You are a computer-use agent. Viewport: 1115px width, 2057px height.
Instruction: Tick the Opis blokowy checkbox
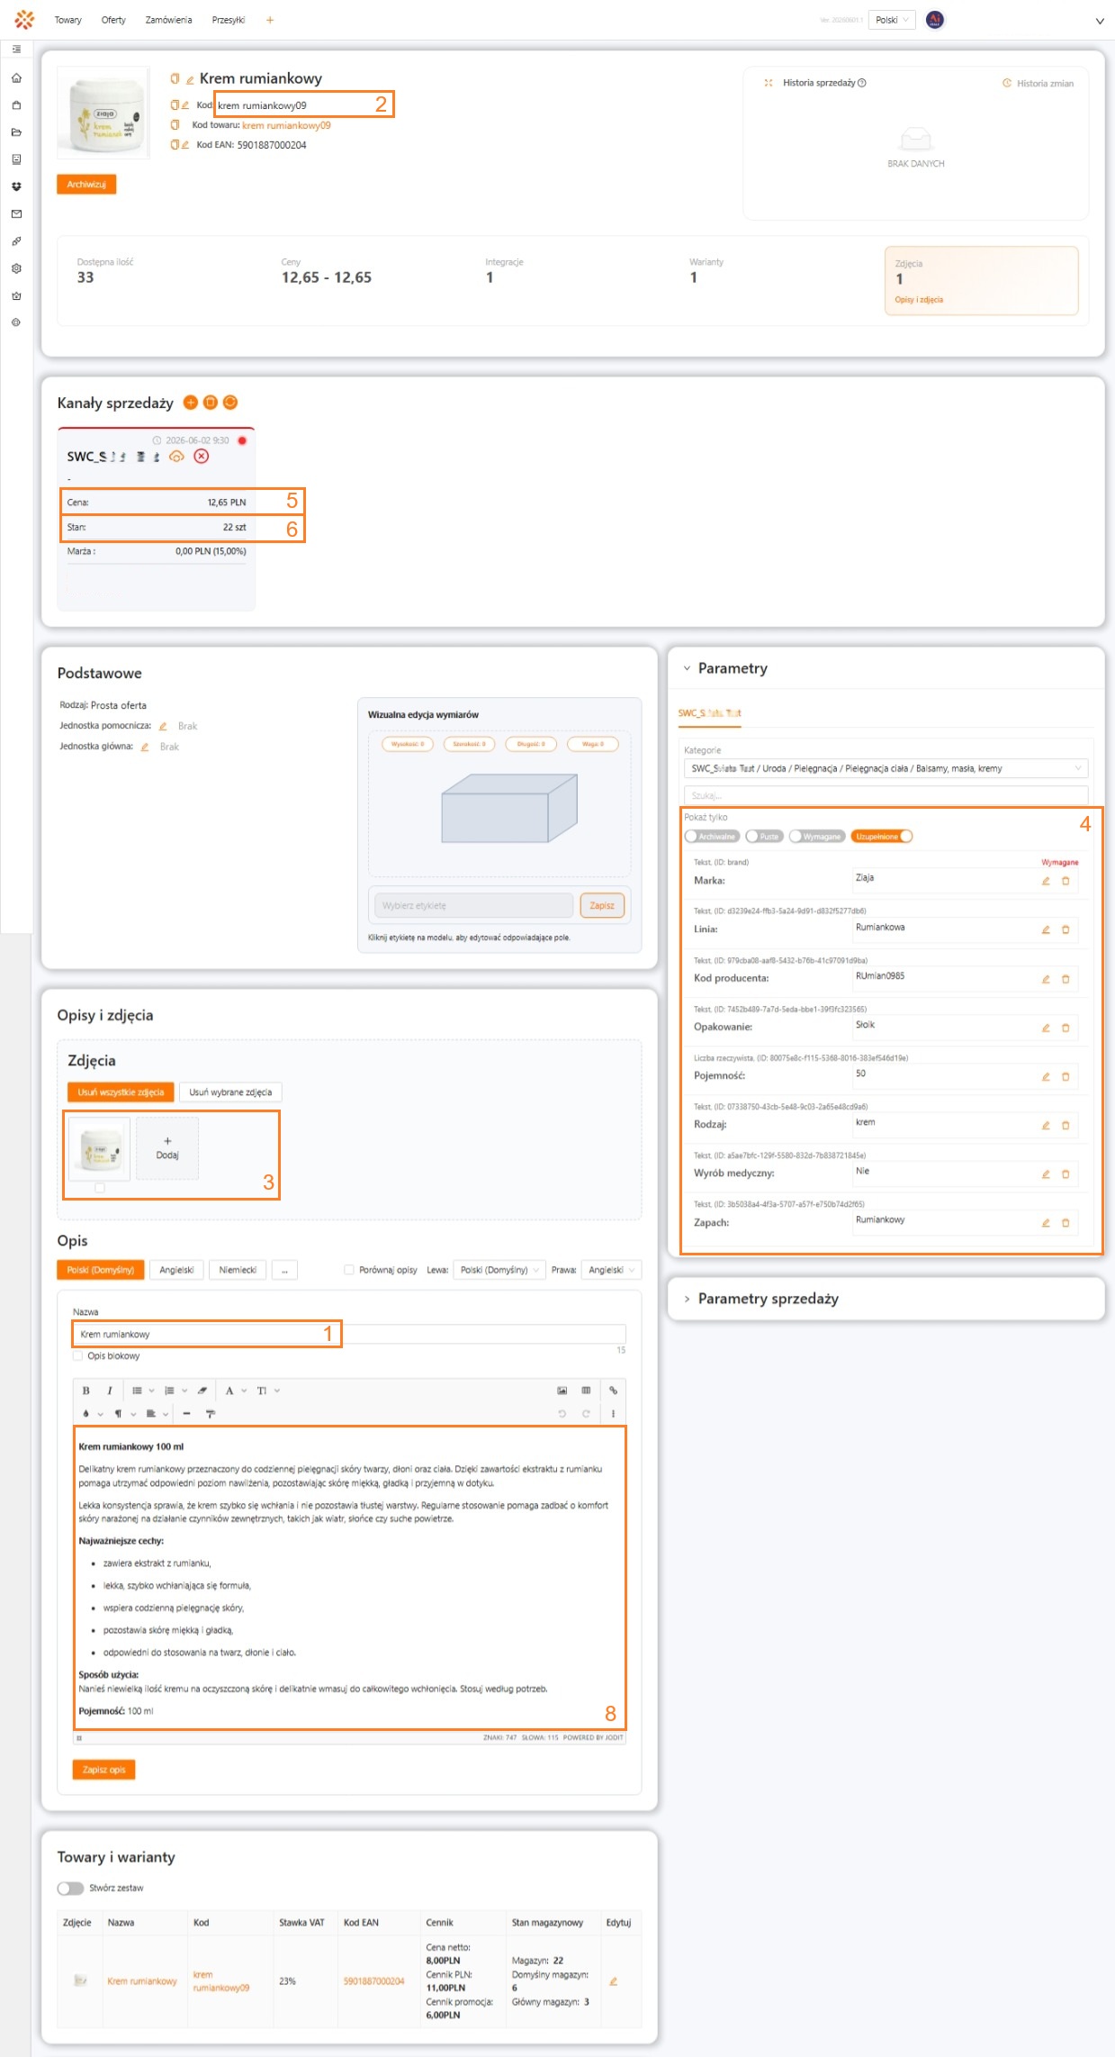pyautogui.click(x=77, y=1355)
